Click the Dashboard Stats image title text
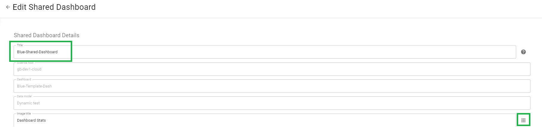542x127 pixels. pyautogui.click(x=31, y=120)
